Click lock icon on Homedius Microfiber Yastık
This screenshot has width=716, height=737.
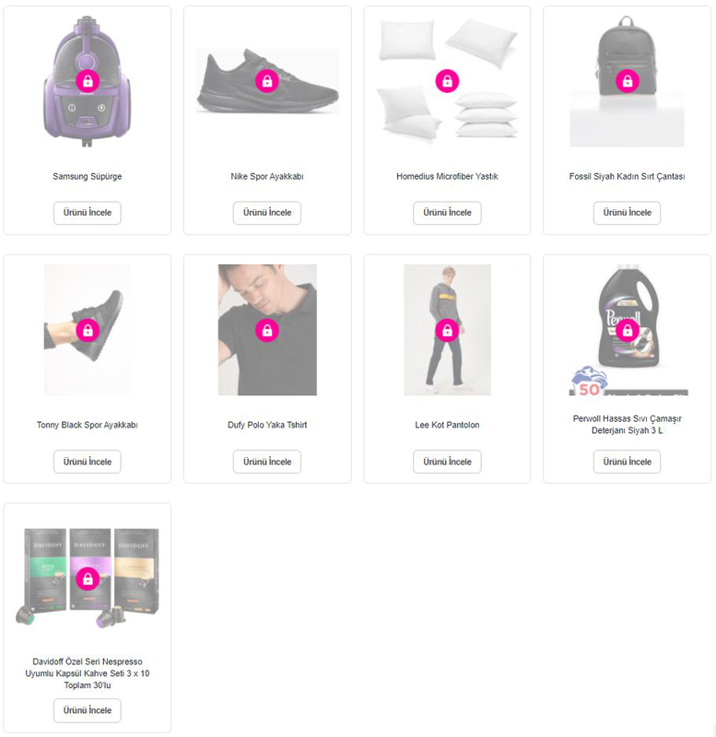447,81
